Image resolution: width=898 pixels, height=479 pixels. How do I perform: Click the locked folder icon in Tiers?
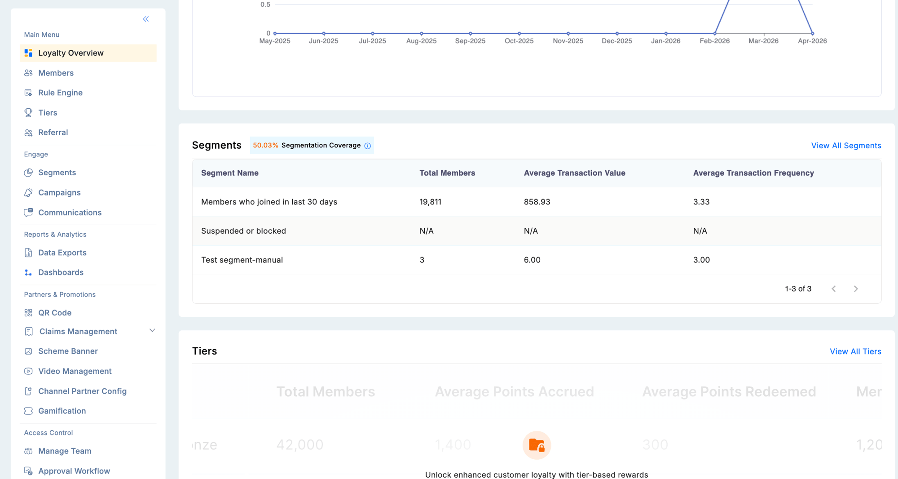coord(537,445)
